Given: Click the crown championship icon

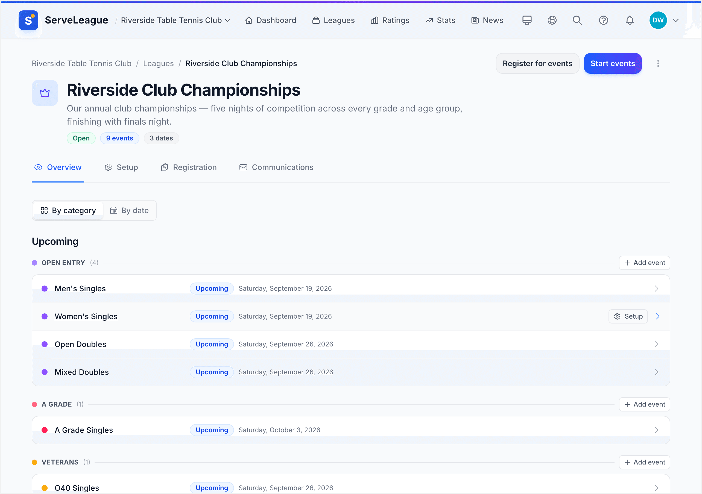Looking at the screenshot, I should click(45, 93).
